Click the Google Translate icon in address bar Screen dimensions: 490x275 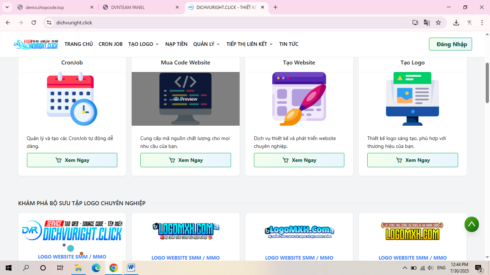pyautogui.click(x=427, y=23)
